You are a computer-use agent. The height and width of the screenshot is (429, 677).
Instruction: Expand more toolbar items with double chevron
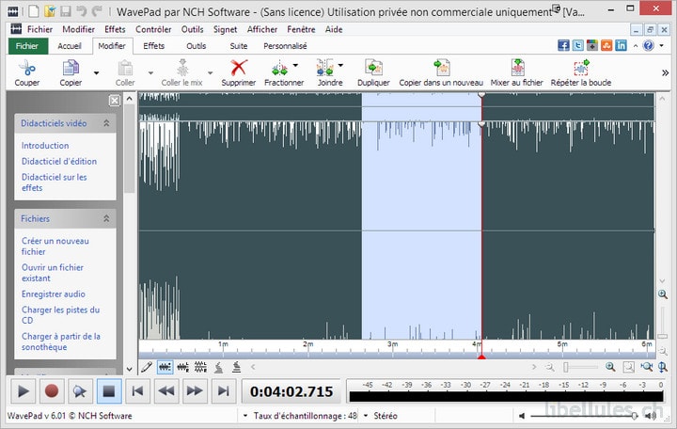click(666, 72)
